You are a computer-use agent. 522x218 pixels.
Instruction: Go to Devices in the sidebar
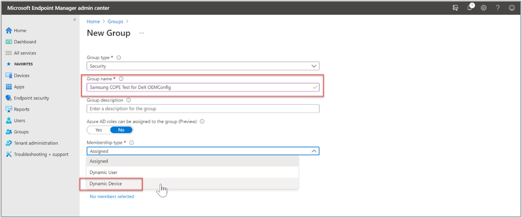pyautogui.click(x=22, y=75)
